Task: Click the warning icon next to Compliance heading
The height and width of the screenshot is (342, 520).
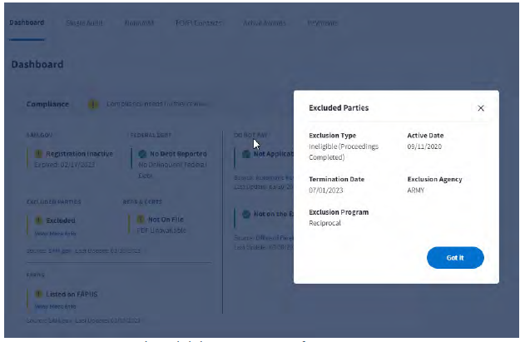Action: pyautogui.click(x=92, y=104)
